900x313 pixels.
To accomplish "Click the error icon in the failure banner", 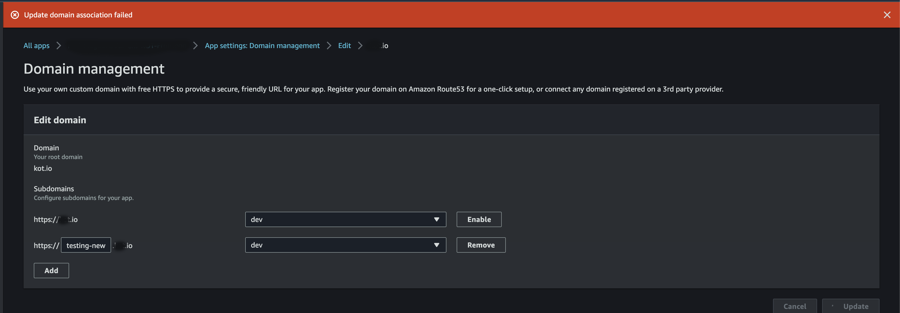I will (14, 15).
